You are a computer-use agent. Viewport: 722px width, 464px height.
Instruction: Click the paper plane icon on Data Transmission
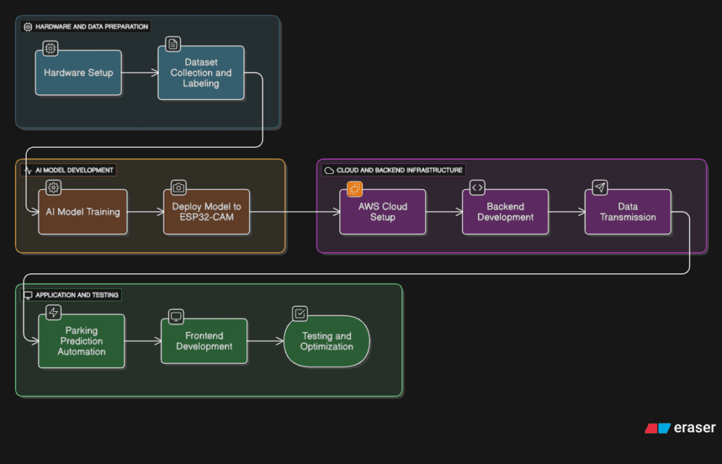[x=599, y=187]
